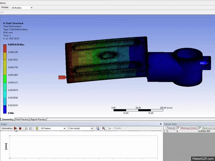This screenshot has height=161, width=215.
Task: Select result sets frames mode icon
Action: click(x=30, y=128)
